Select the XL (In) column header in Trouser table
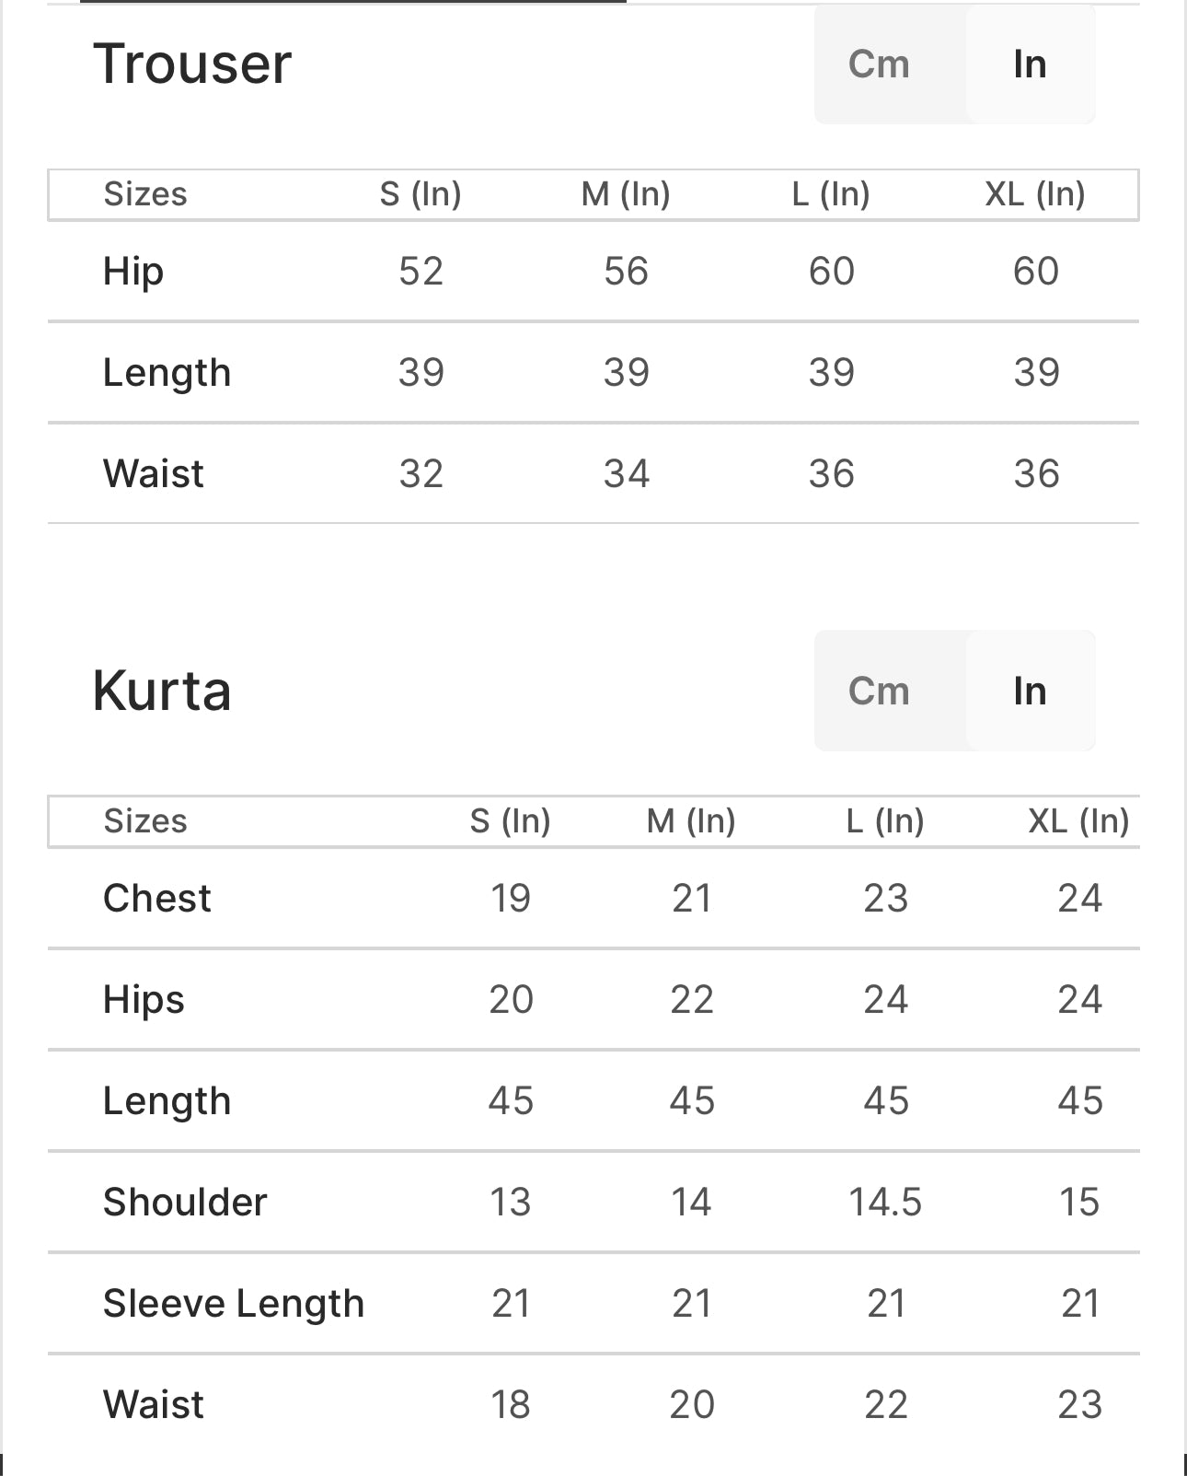 [x=1035, y=194]
